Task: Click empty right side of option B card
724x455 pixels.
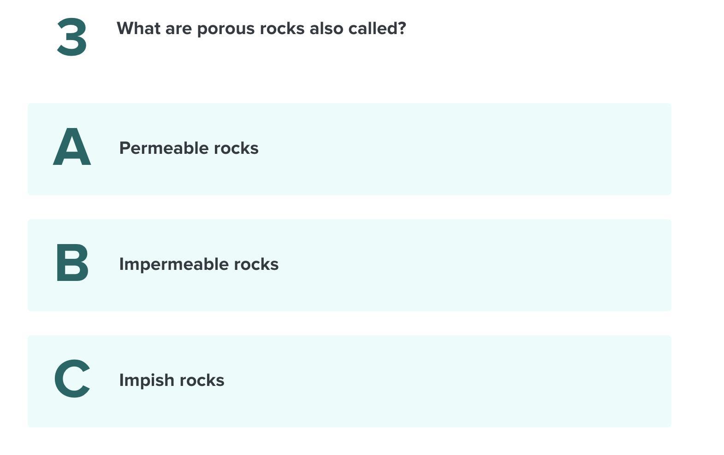Action: tap(507, 265)
